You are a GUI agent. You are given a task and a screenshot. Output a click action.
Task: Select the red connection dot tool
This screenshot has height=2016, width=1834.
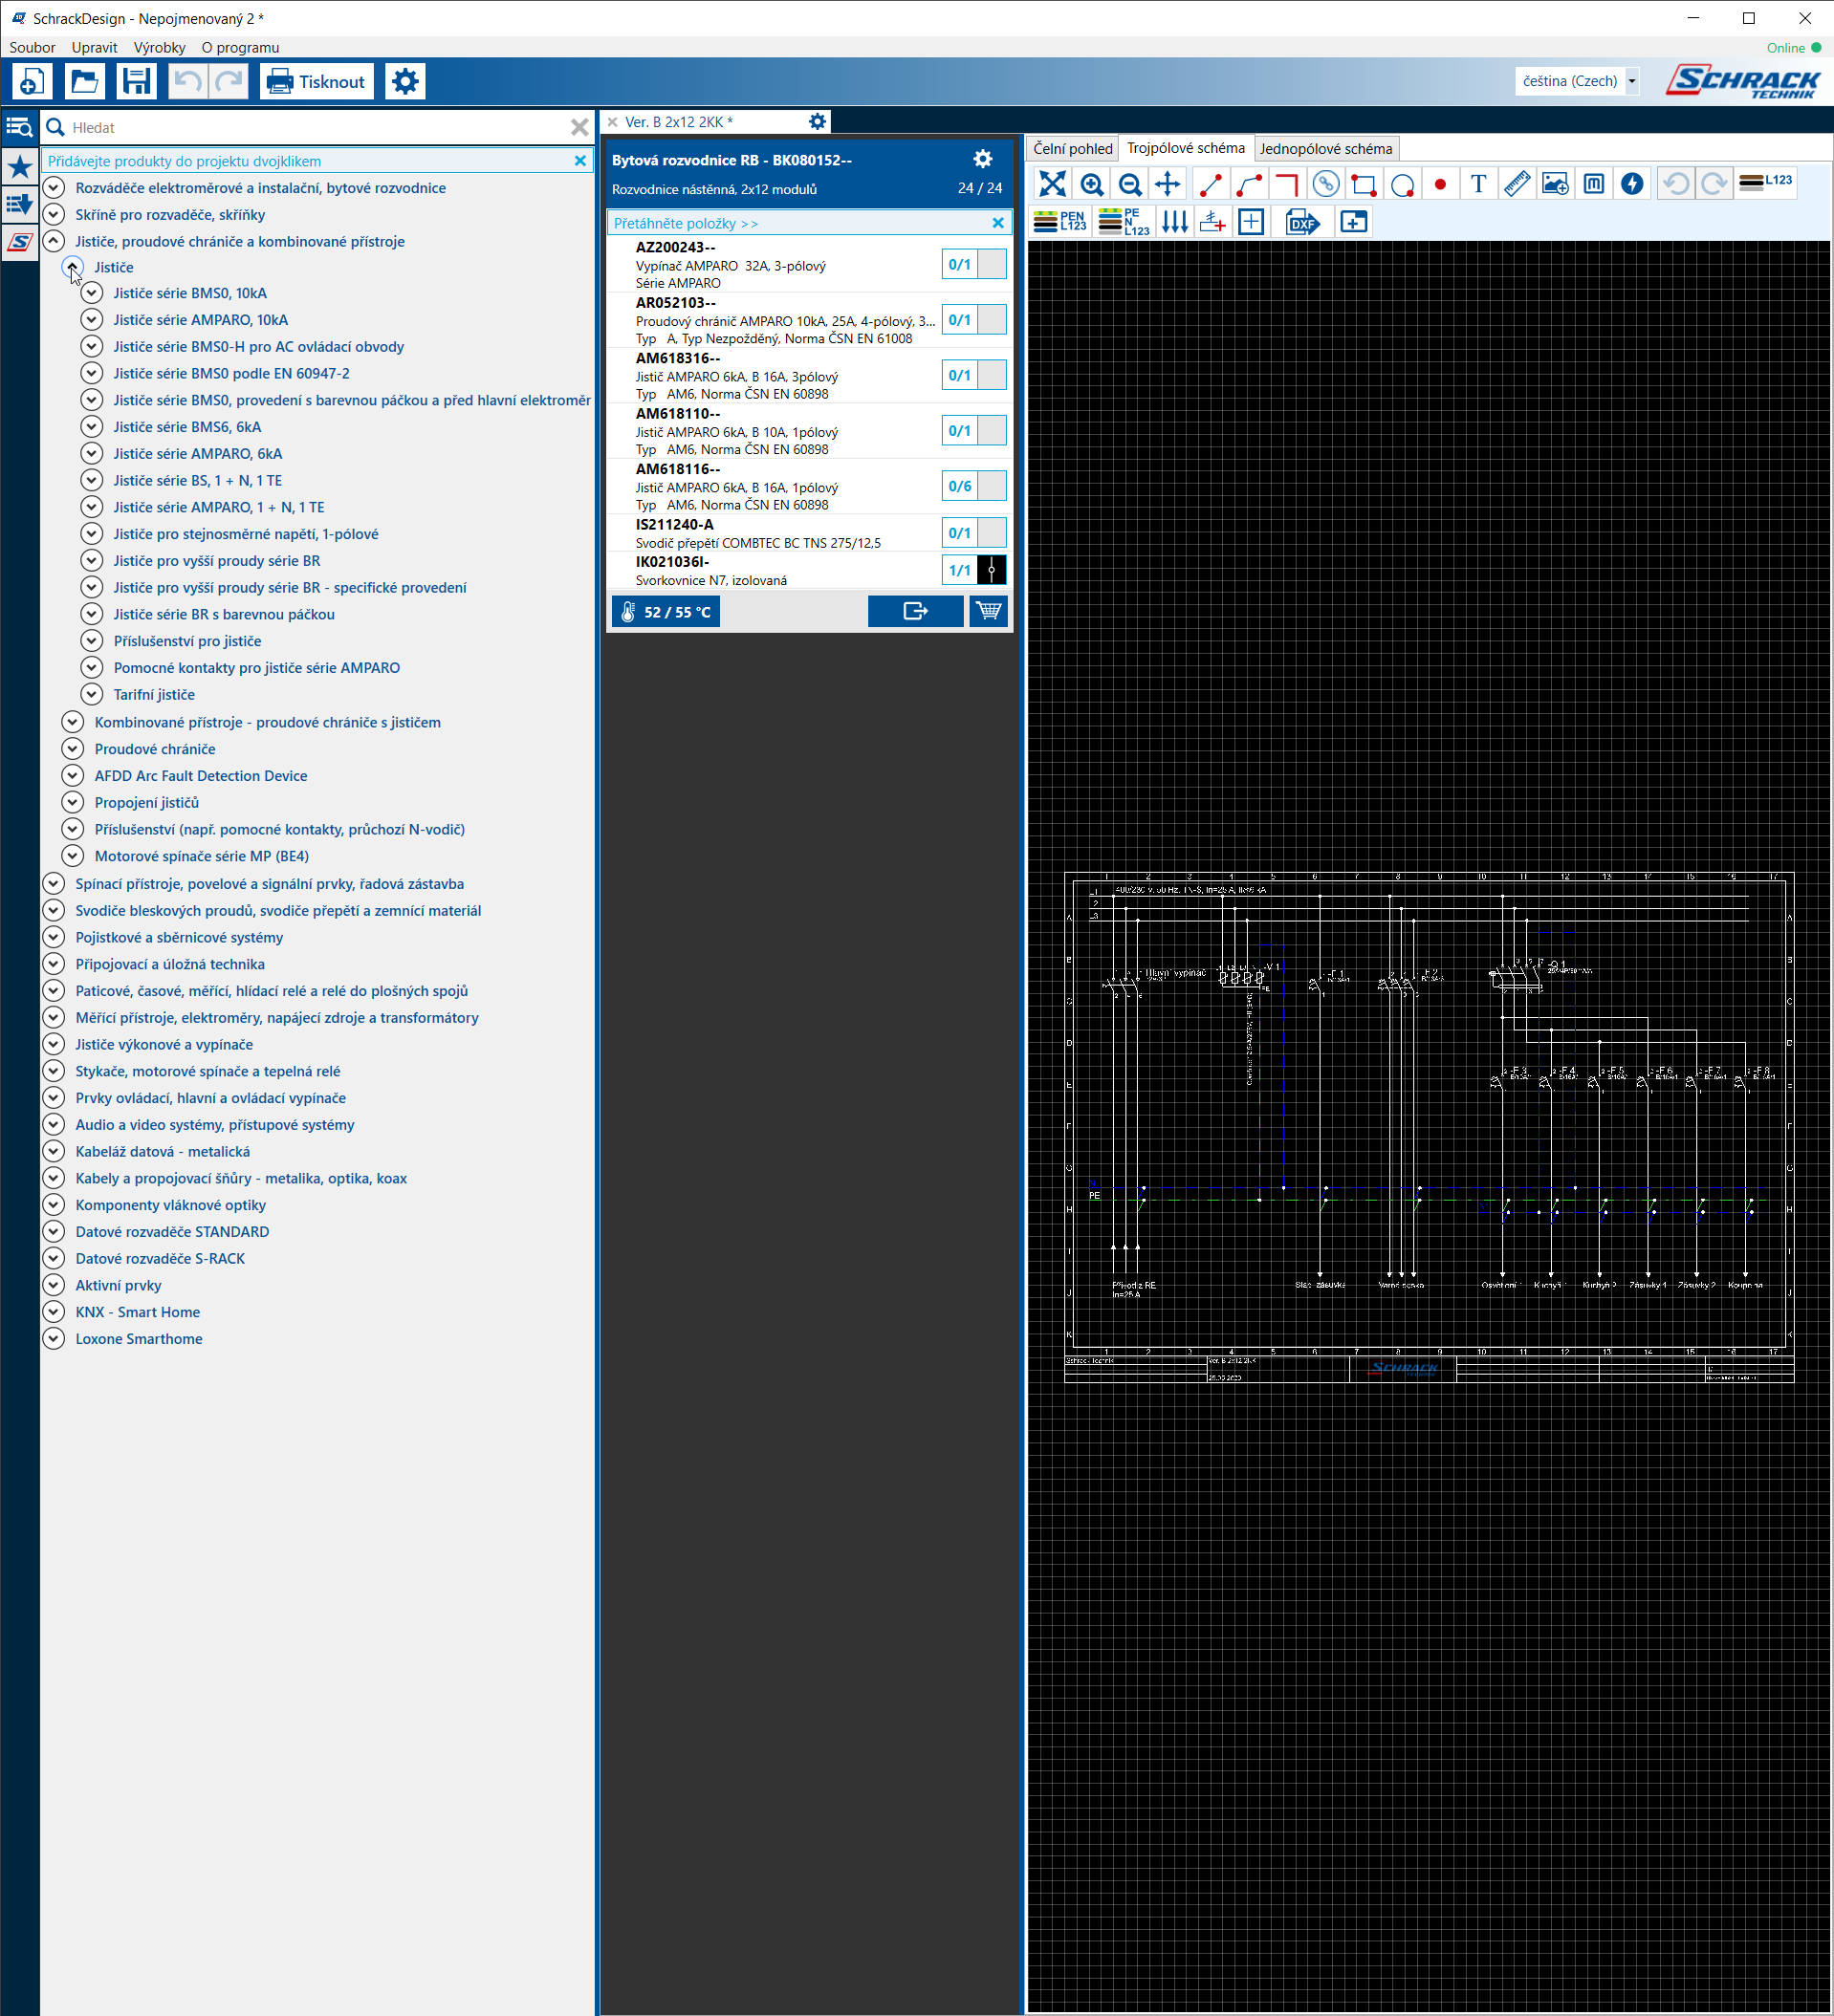click(x=1440, y=184)
